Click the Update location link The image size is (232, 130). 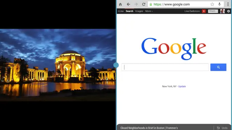click(x=182, y=86)
